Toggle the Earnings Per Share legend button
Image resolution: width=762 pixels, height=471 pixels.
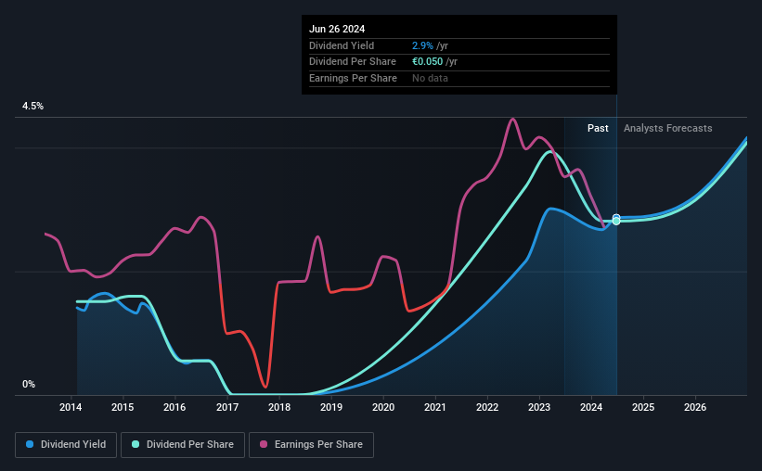click(311, 445)
